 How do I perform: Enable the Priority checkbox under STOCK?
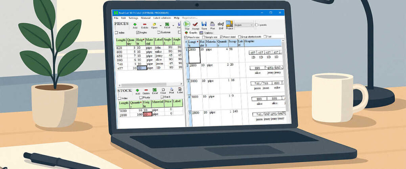coord(141,97)
